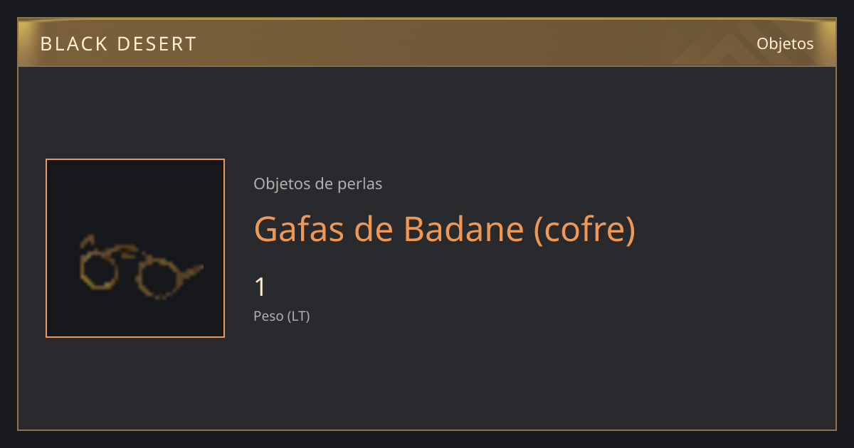Select the weight value 1
Viewport: 854px width, 448px height.
point(260,287)
